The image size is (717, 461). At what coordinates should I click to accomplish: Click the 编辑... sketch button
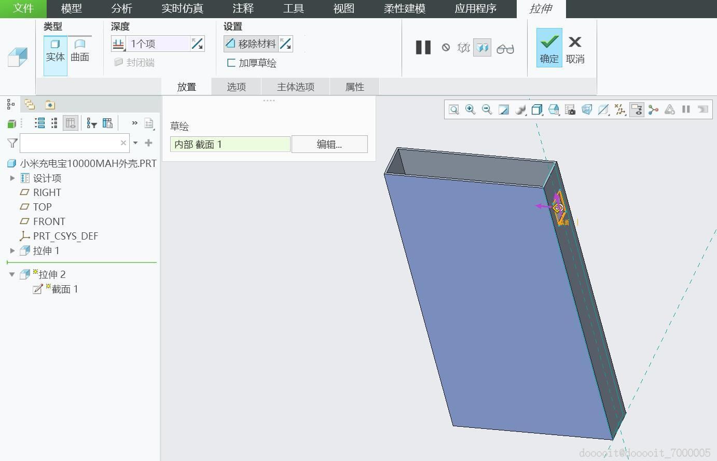[329, 144]
